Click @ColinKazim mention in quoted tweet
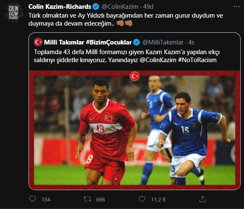The image size is (244, 209). pos(158,60)
